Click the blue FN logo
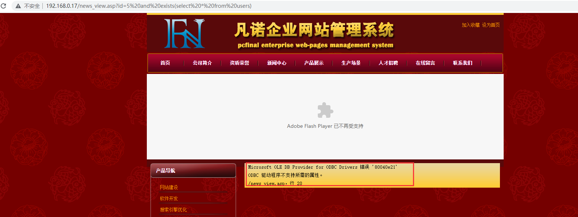This screenshot has width=578, height=217. 184,34
